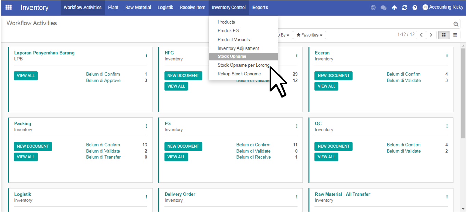Open the Laporan Penyerahan Barang card options
The image size is (467, 212).
coord(146,55)
